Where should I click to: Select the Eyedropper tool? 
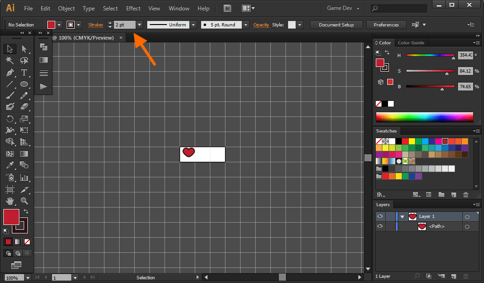tap(9, 165)
